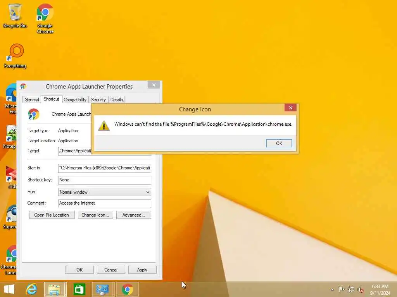Select the Google Chrome desktop shortcut

[x=45, y=19]
